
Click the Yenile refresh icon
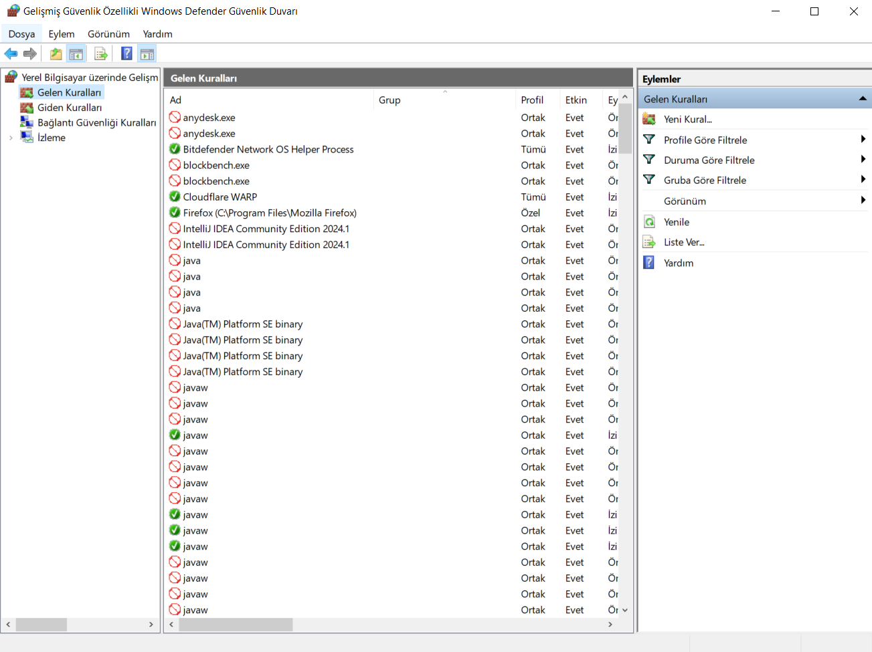pyautogui.click(x=649, y=222)
